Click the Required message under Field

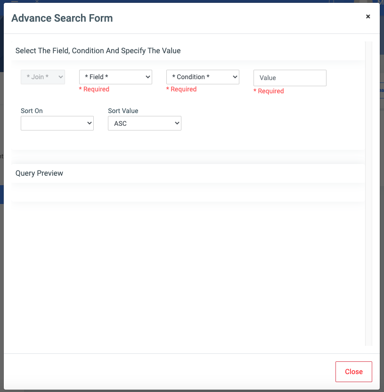94,90
